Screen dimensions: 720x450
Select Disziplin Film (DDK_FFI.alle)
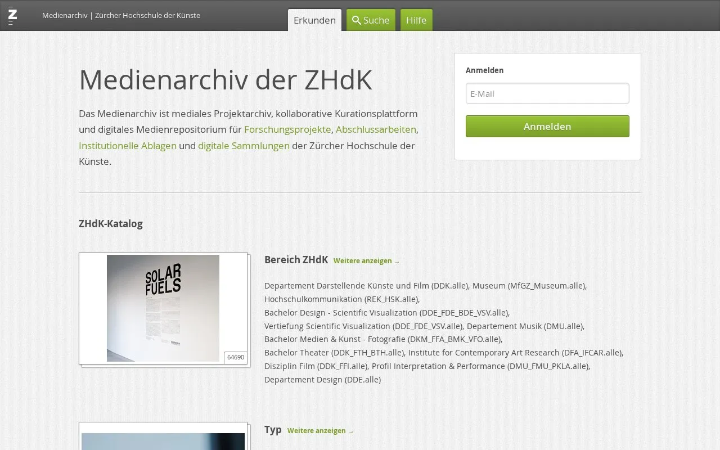click(x=316, y=366)
